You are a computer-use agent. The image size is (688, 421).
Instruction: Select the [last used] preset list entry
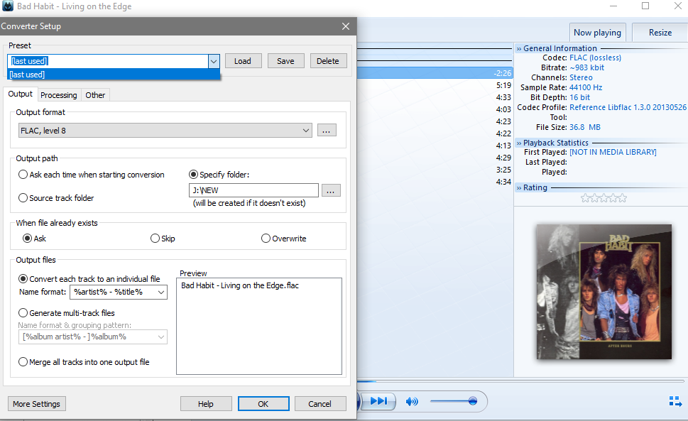point(114,75)
